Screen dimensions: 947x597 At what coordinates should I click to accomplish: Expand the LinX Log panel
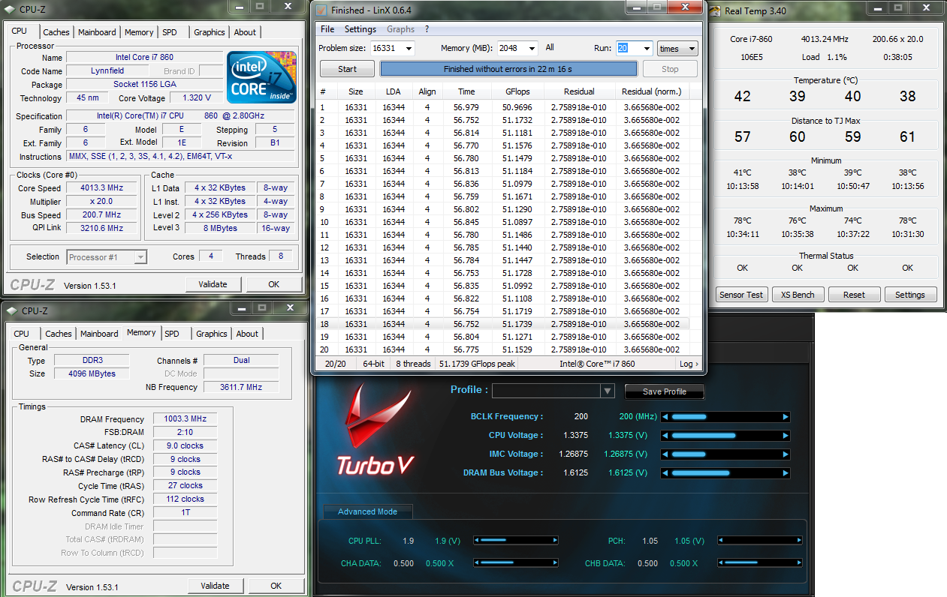689,364
